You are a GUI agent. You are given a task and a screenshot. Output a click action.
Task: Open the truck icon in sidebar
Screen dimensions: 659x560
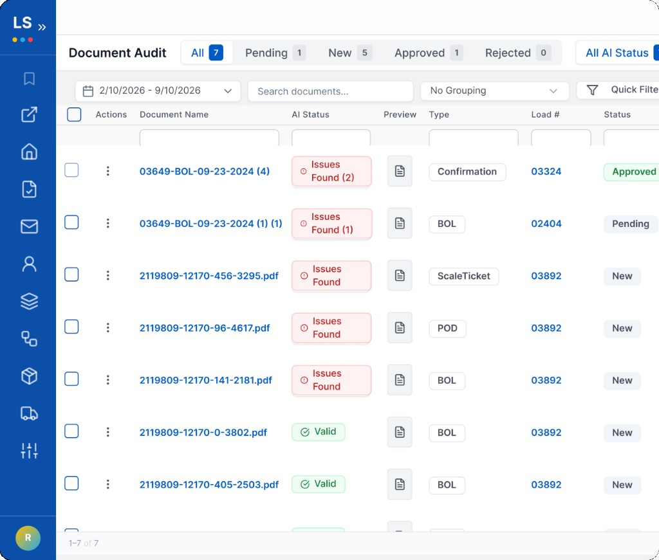coord(29,413)
